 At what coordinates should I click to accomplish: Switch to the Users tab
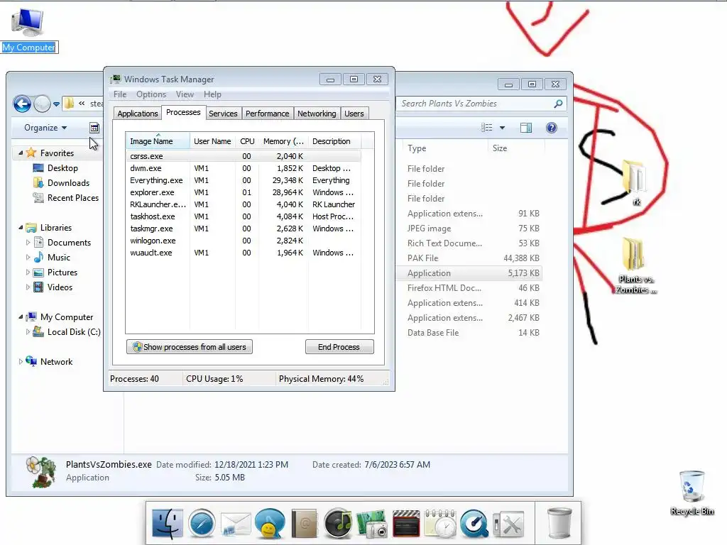pyautogui.click(x=354, y=114)
